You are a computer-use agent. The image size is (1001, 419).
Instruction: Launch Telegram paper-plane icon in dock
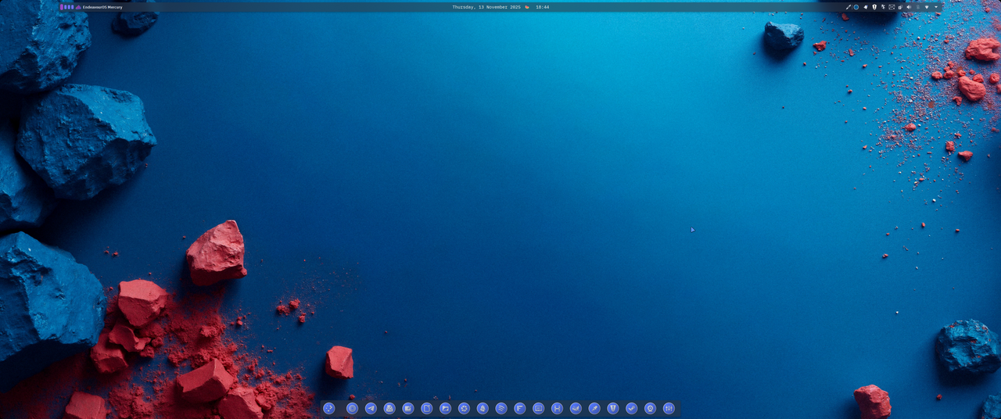[371, 408]
